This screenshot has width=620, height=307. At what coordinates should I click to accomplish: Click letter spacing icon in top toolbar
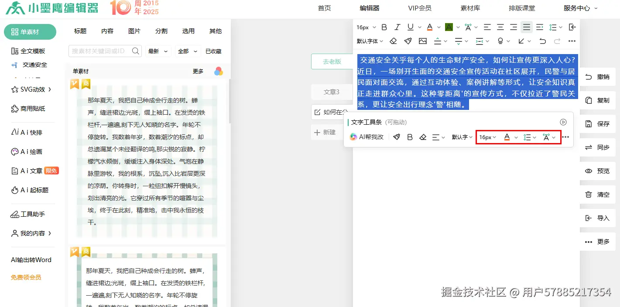(x=468, y=27)
